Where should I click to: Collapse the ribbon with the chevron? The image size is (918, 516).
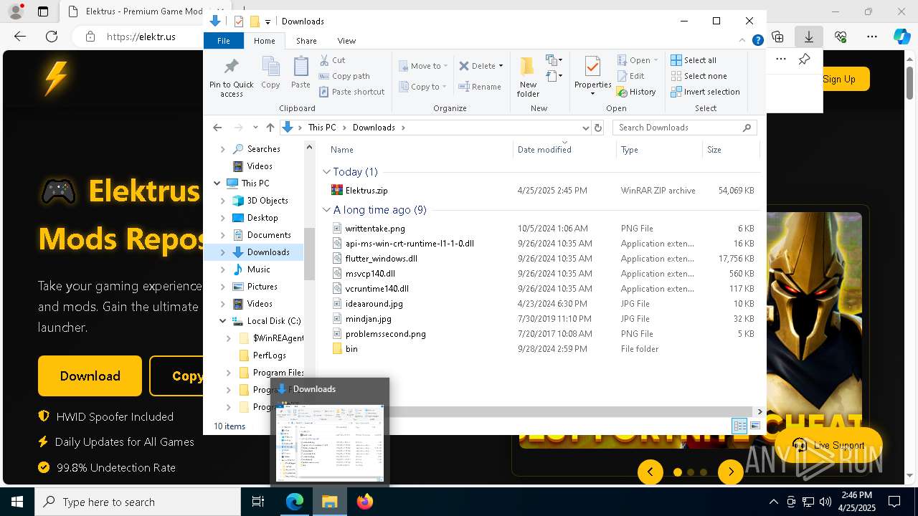click(742, 41)
